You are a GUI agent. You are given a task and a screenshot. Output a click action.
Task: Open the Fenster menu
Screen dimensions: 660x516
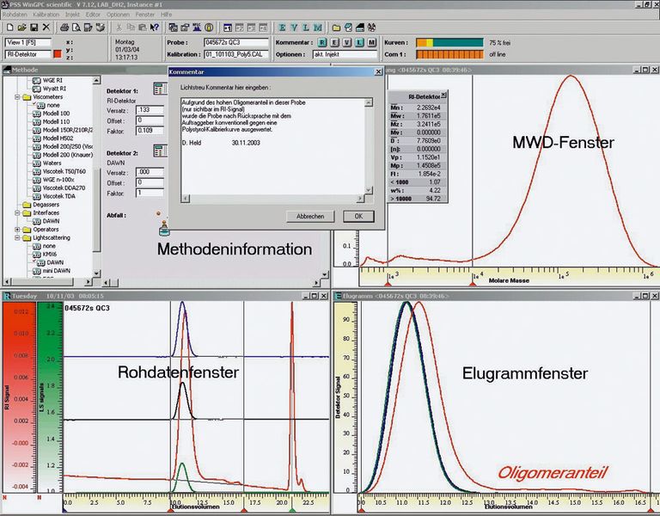(x=144, y=15)
